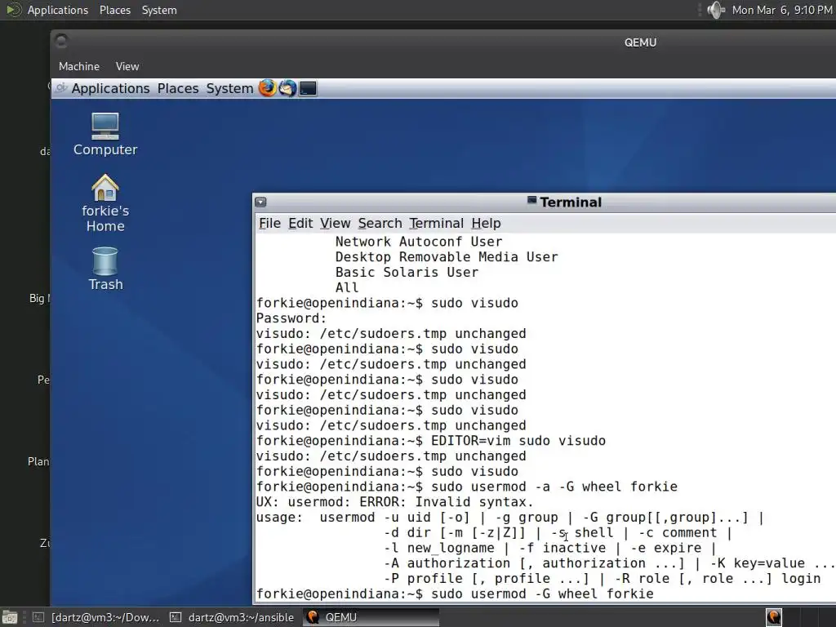This screenshot has width=836, height=627.
Task: Select the Computer desktop icon
Action: [x=105, y=135]
